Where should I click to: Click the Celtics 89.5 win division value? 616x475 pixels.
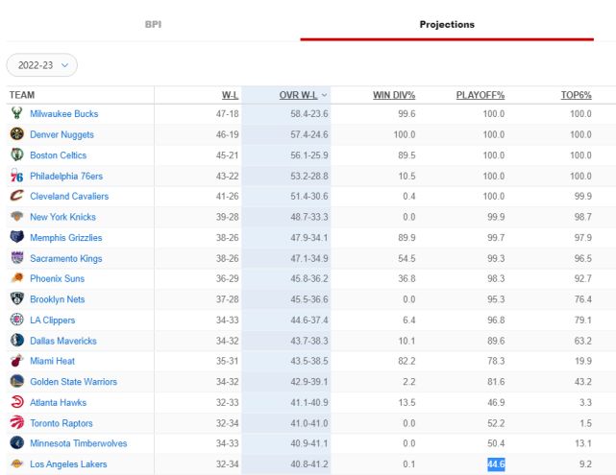pos(407,155)
